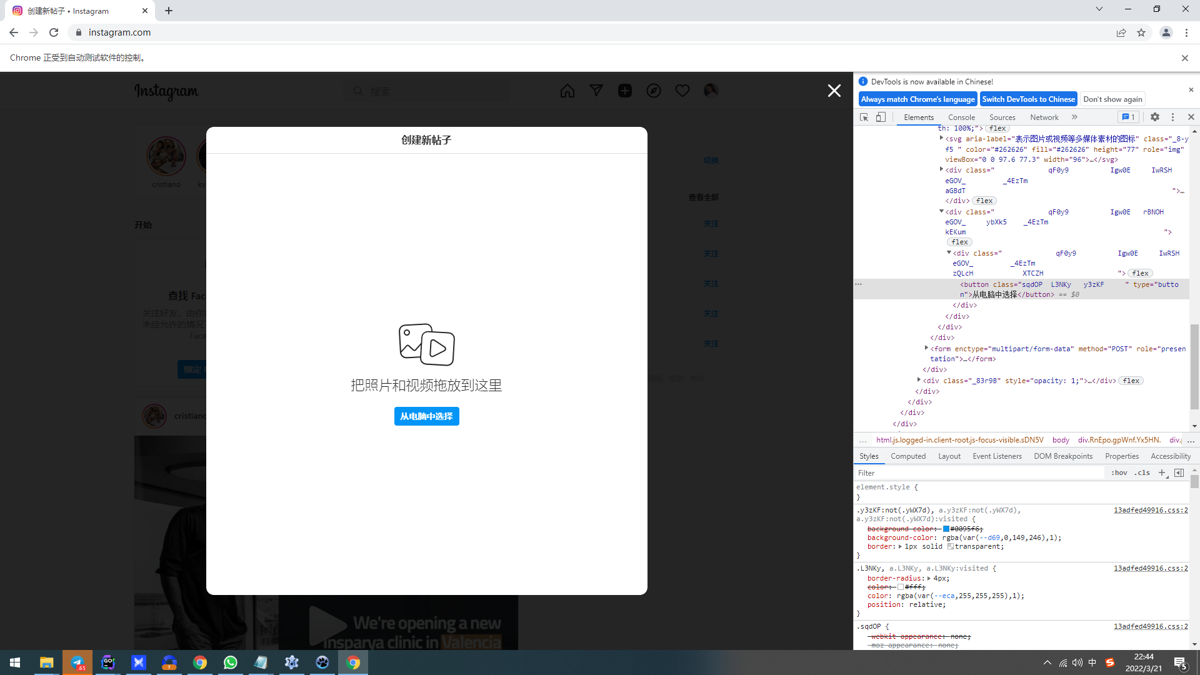Add new style rule plus icon
The image size is (1200, 675).
[x=1162, y=473]
